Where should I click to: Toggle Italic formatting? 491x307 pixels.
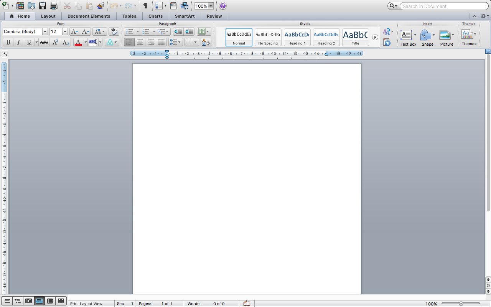coord(18,42)
